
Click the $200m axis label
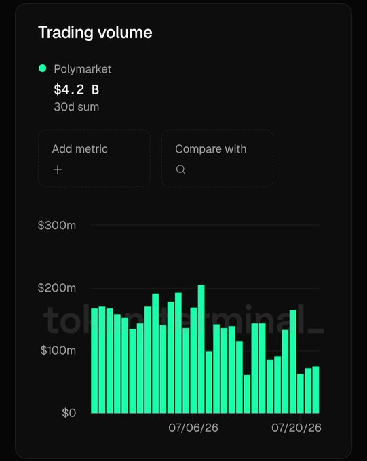tap(57, 288)
